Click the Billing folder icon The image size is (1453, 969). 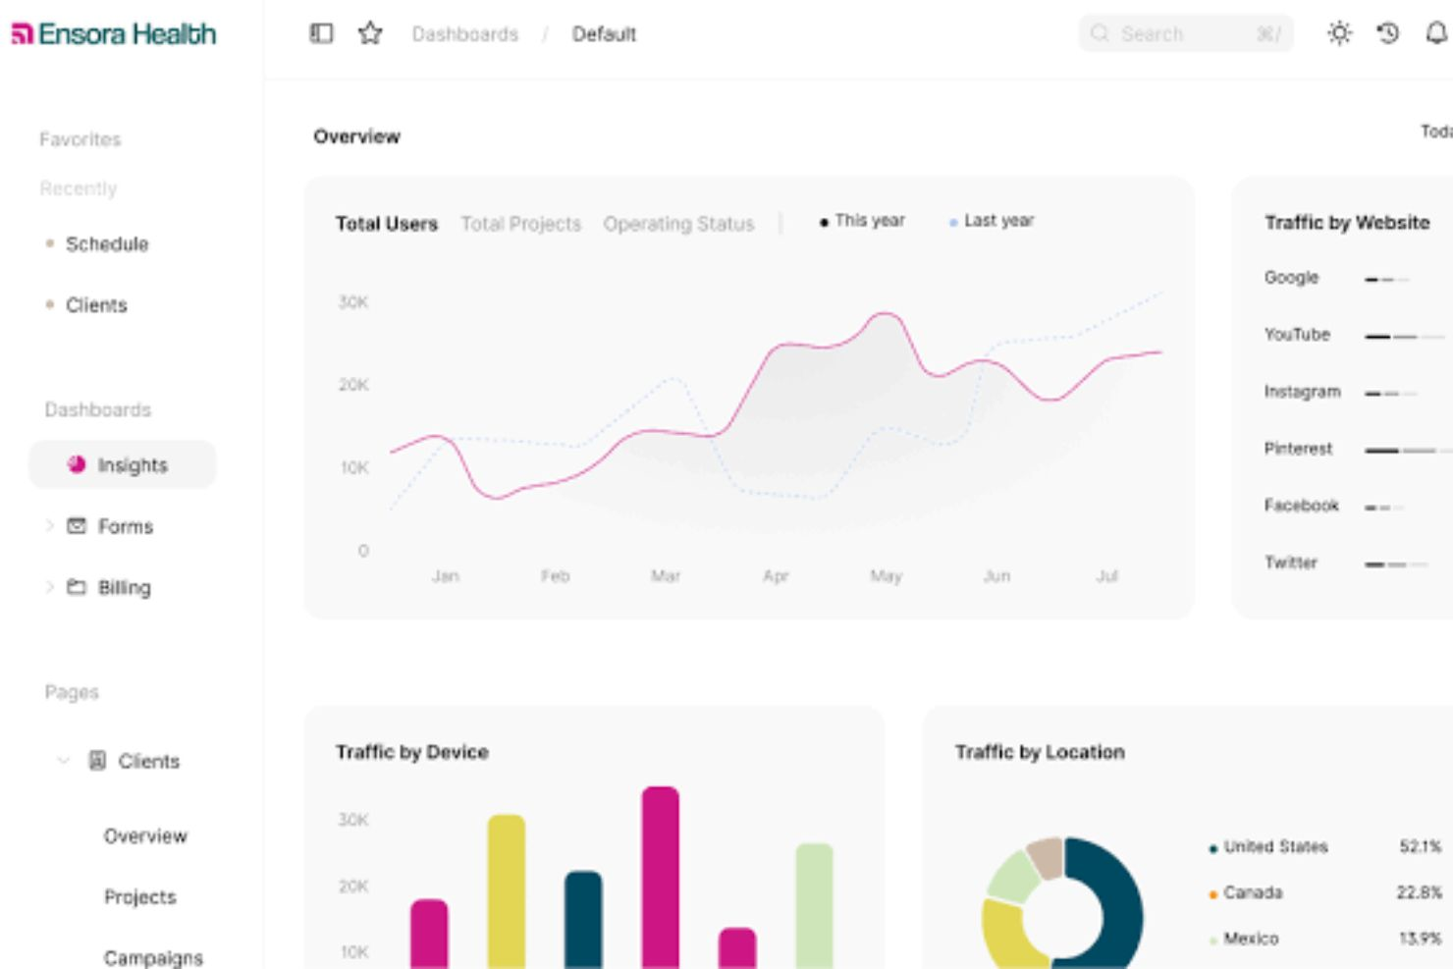[x=77, y=586]
